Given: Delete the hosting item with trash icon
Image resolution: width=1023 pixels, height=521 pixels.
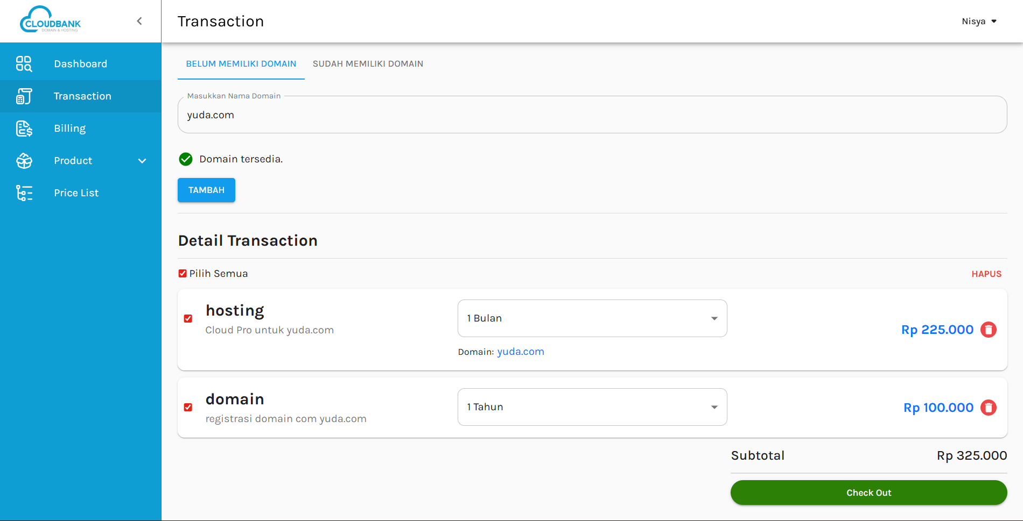Looking at the screenshot, I should [x=988, y=330].
